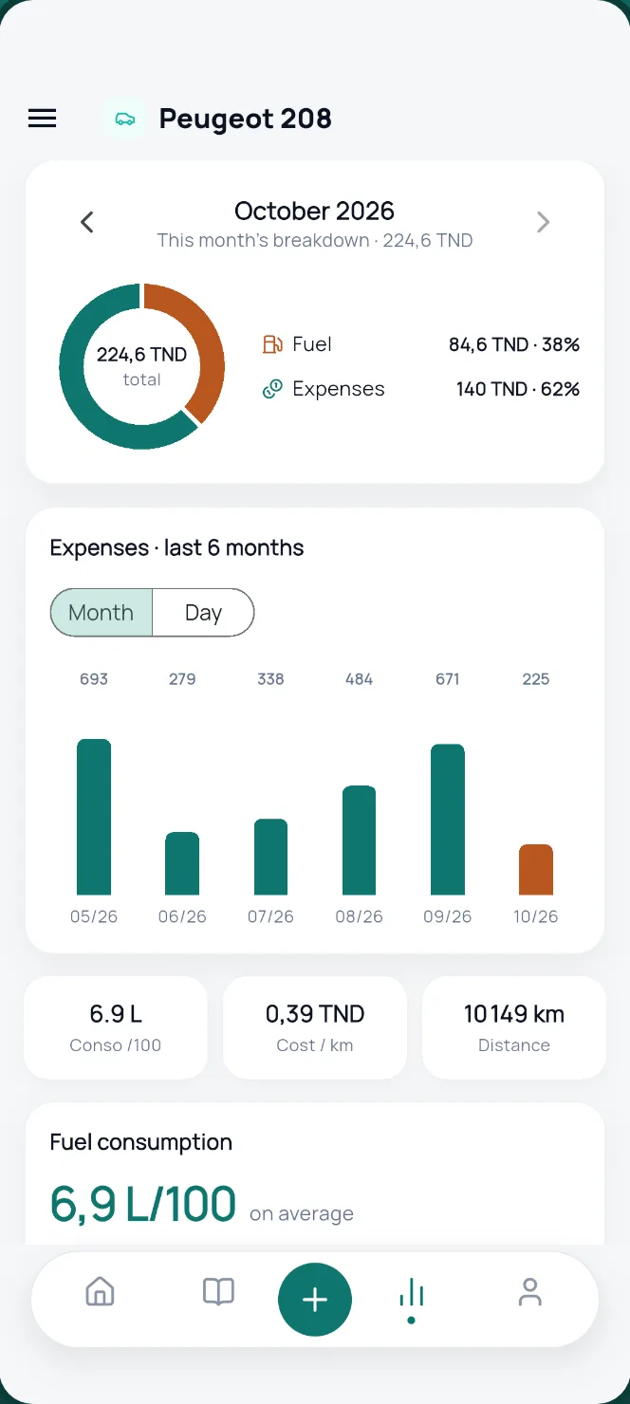Open the logbook tab icon

pyautogui.click(x=218, y=1291)
